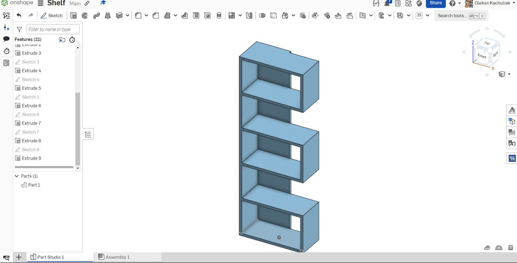Image resolution: width=517 pixels, height=263 pixels.
Task: Click the Sketch button
Action: [x=52, y=16]
